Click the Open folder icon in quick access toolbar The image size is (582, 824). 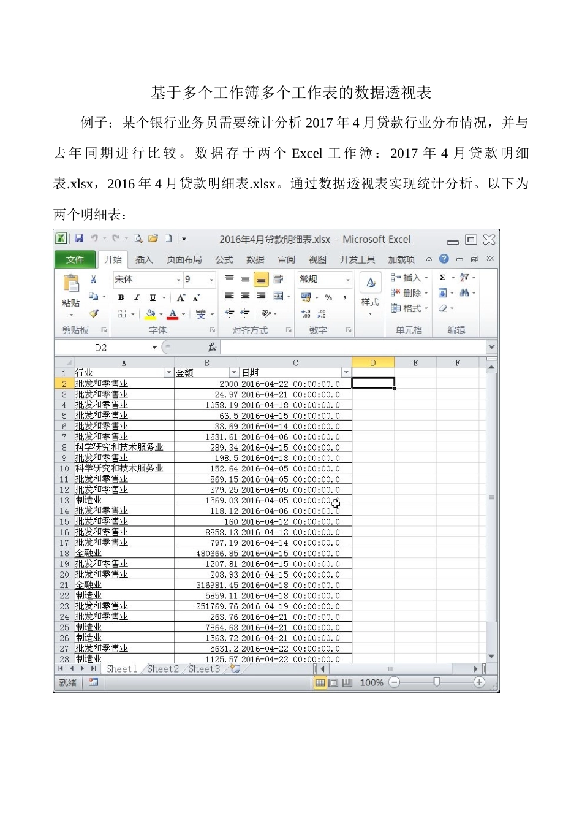click(x=153, y=238)
